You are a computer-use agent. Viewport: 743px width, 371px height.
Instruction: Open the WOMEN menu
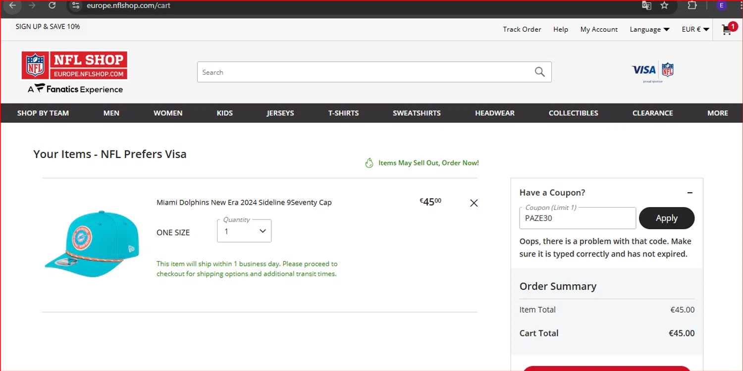click(168, 113)
